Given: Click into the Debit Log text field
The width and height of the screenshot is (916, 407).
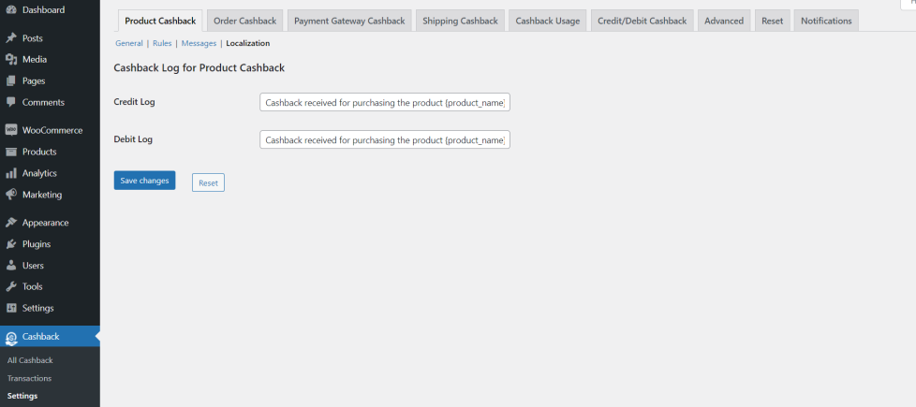Looking at the screenshot, I should 384,139.
